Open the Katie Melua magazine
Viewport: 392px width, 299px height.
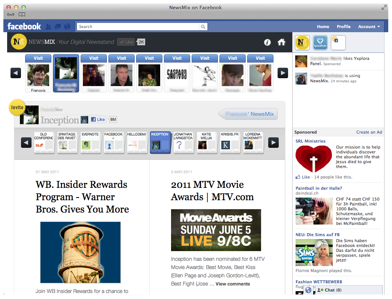tap(206, 143)
